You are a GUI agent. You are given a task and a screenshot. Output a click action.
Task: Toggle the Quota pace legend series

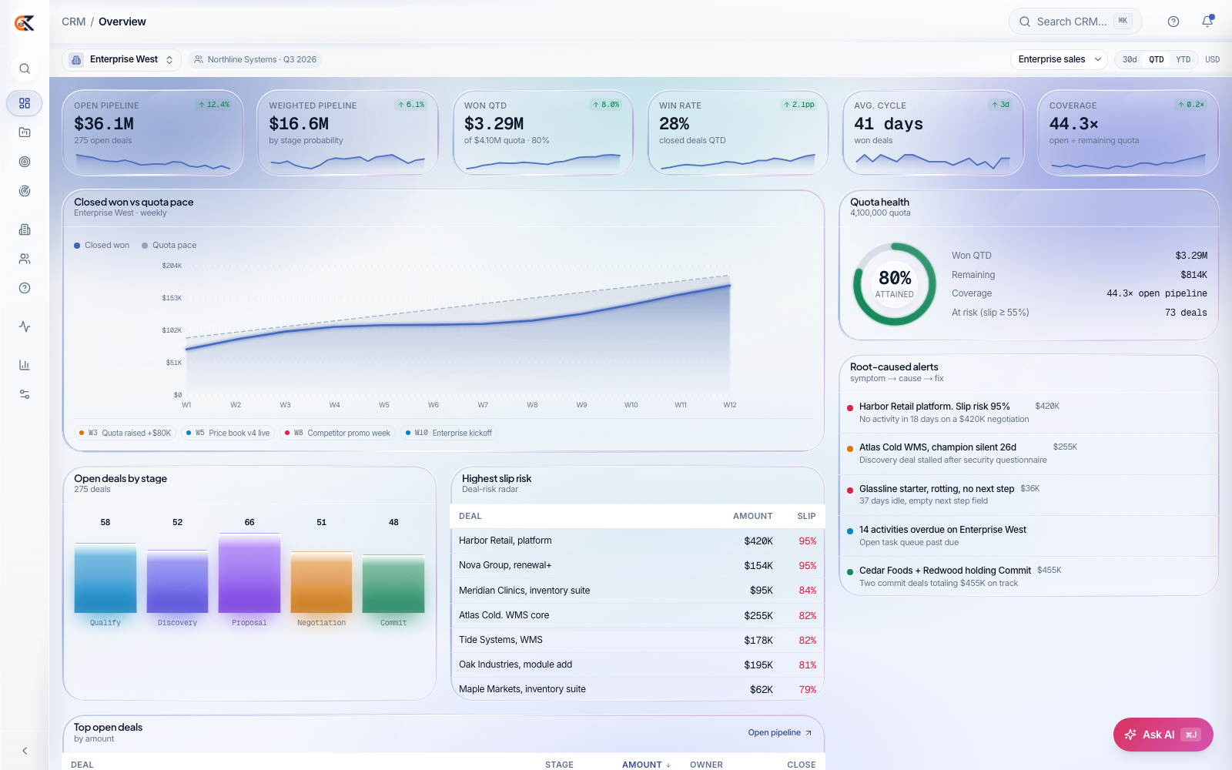click(x=169, y=245)
